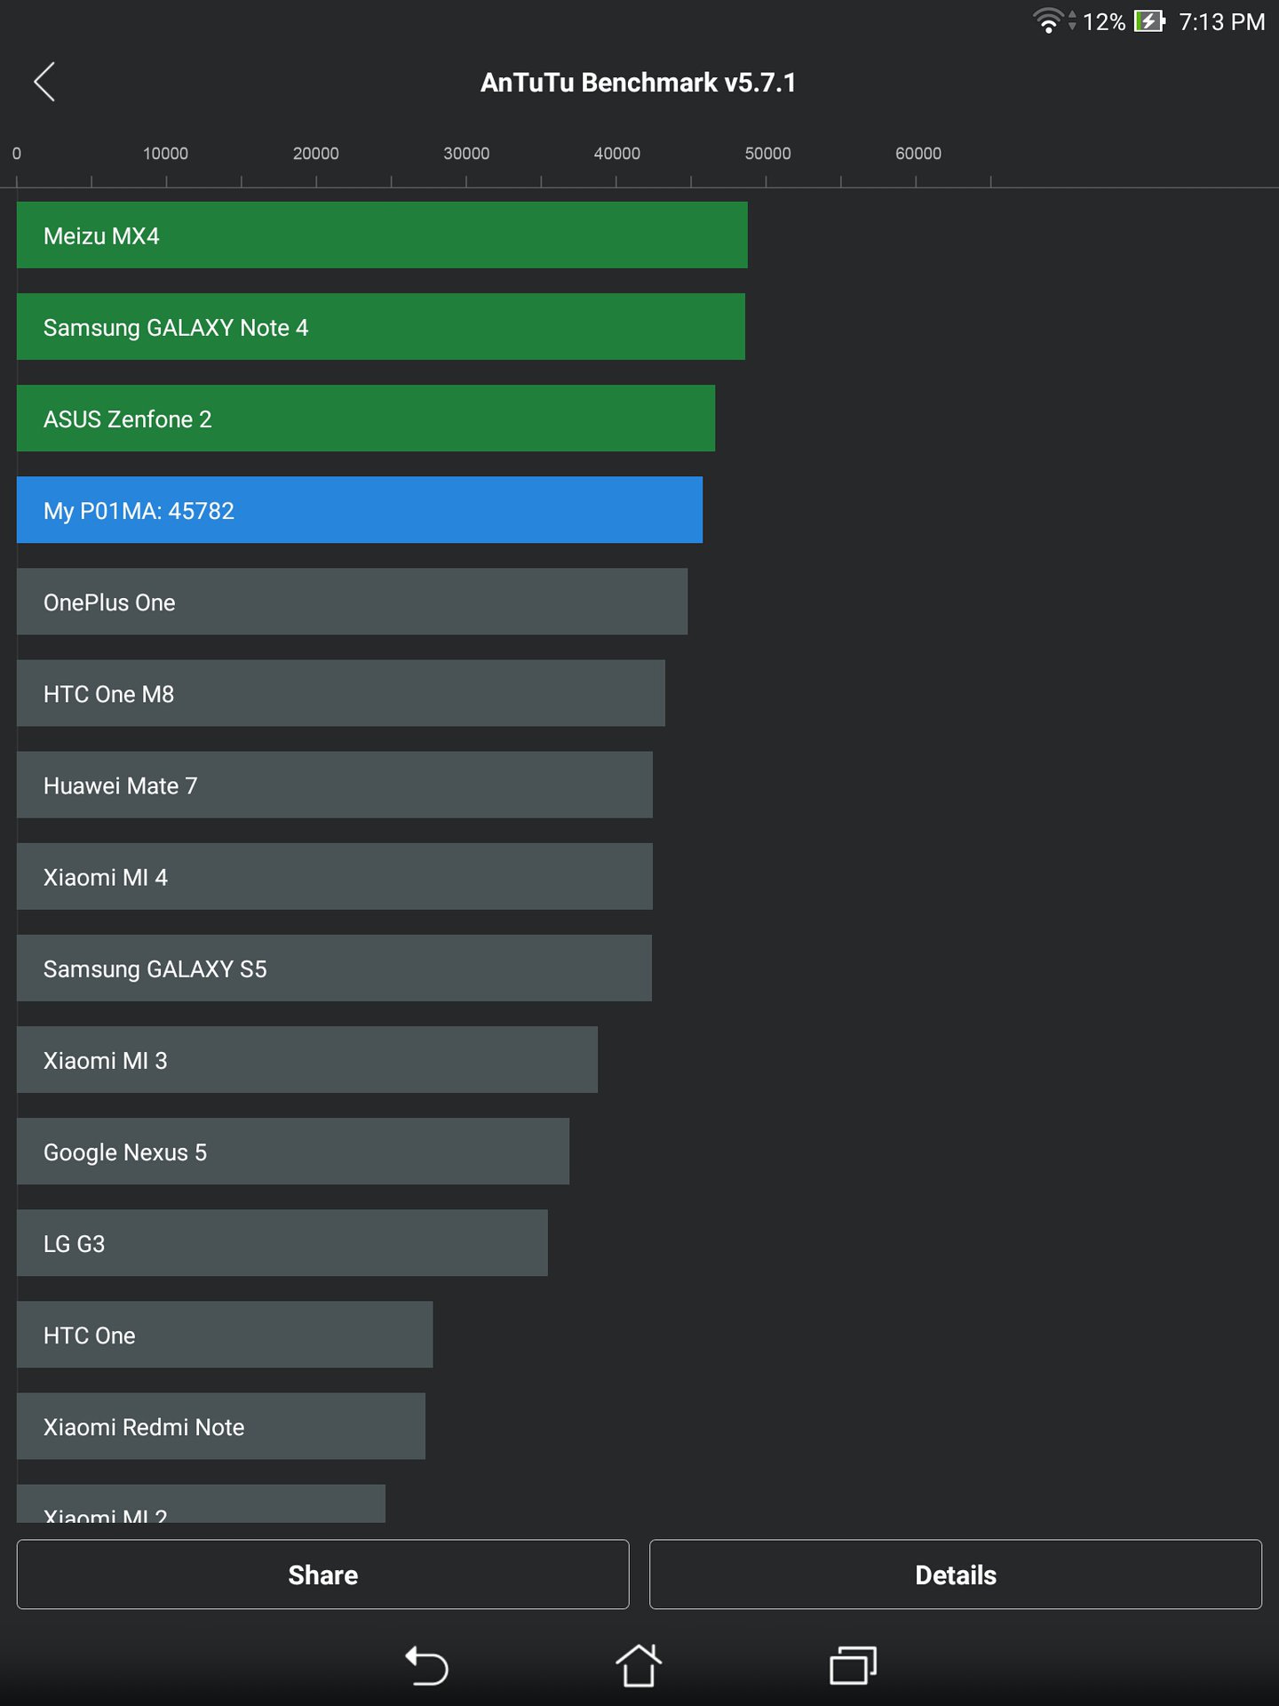Tap the Xiaomi MI 4 bar

(334, 876)
